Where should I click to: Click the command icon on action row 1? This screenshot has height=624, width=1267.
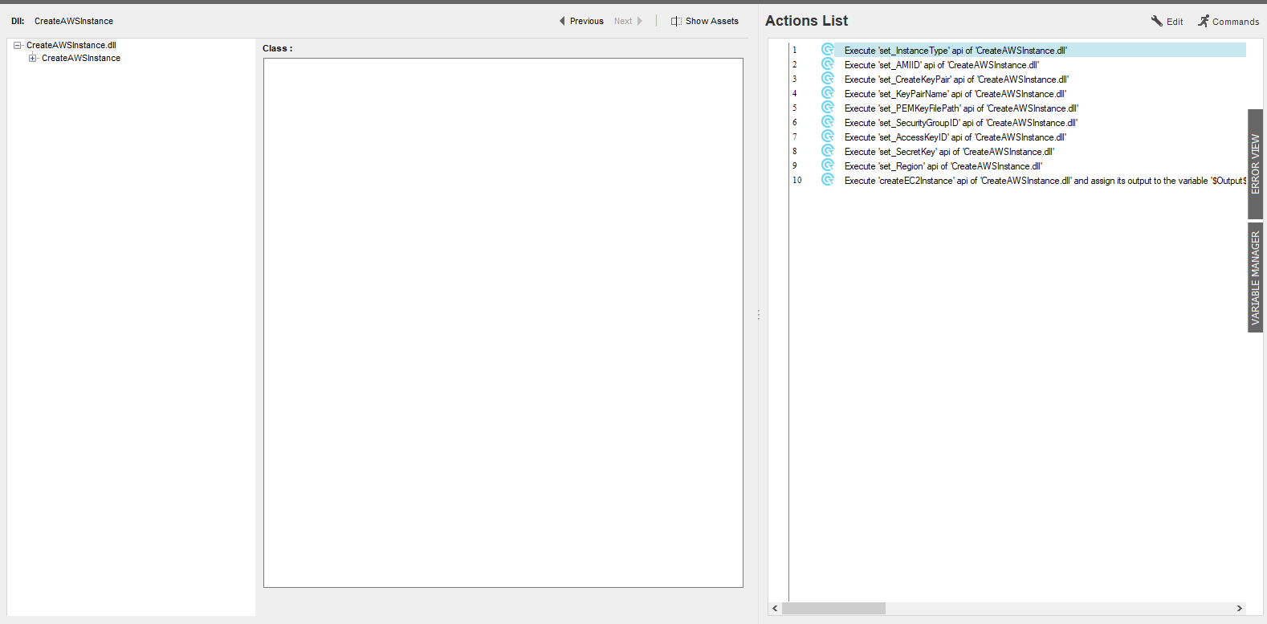coord(828,50)
